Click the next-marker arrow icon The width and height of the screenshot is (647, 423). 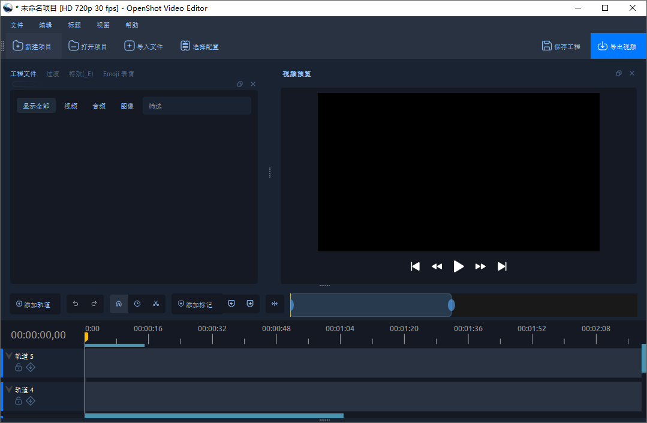[249, 304]
